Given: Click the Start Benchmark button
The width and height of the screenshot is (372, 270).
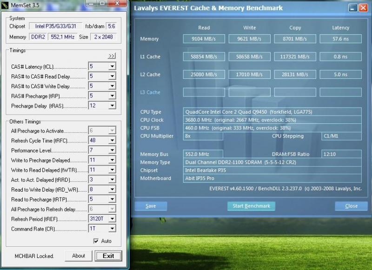Looking at the screenshot, I should 251,206.
